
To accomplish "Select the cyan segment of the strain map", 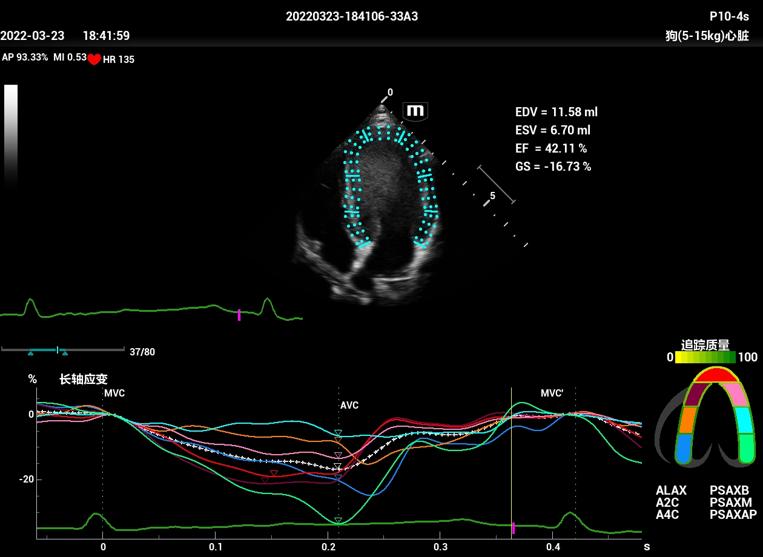I will pos(745,420).
